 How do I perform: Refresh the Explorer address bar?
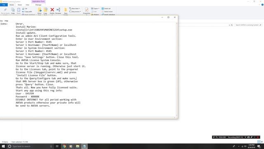[232, 25]
